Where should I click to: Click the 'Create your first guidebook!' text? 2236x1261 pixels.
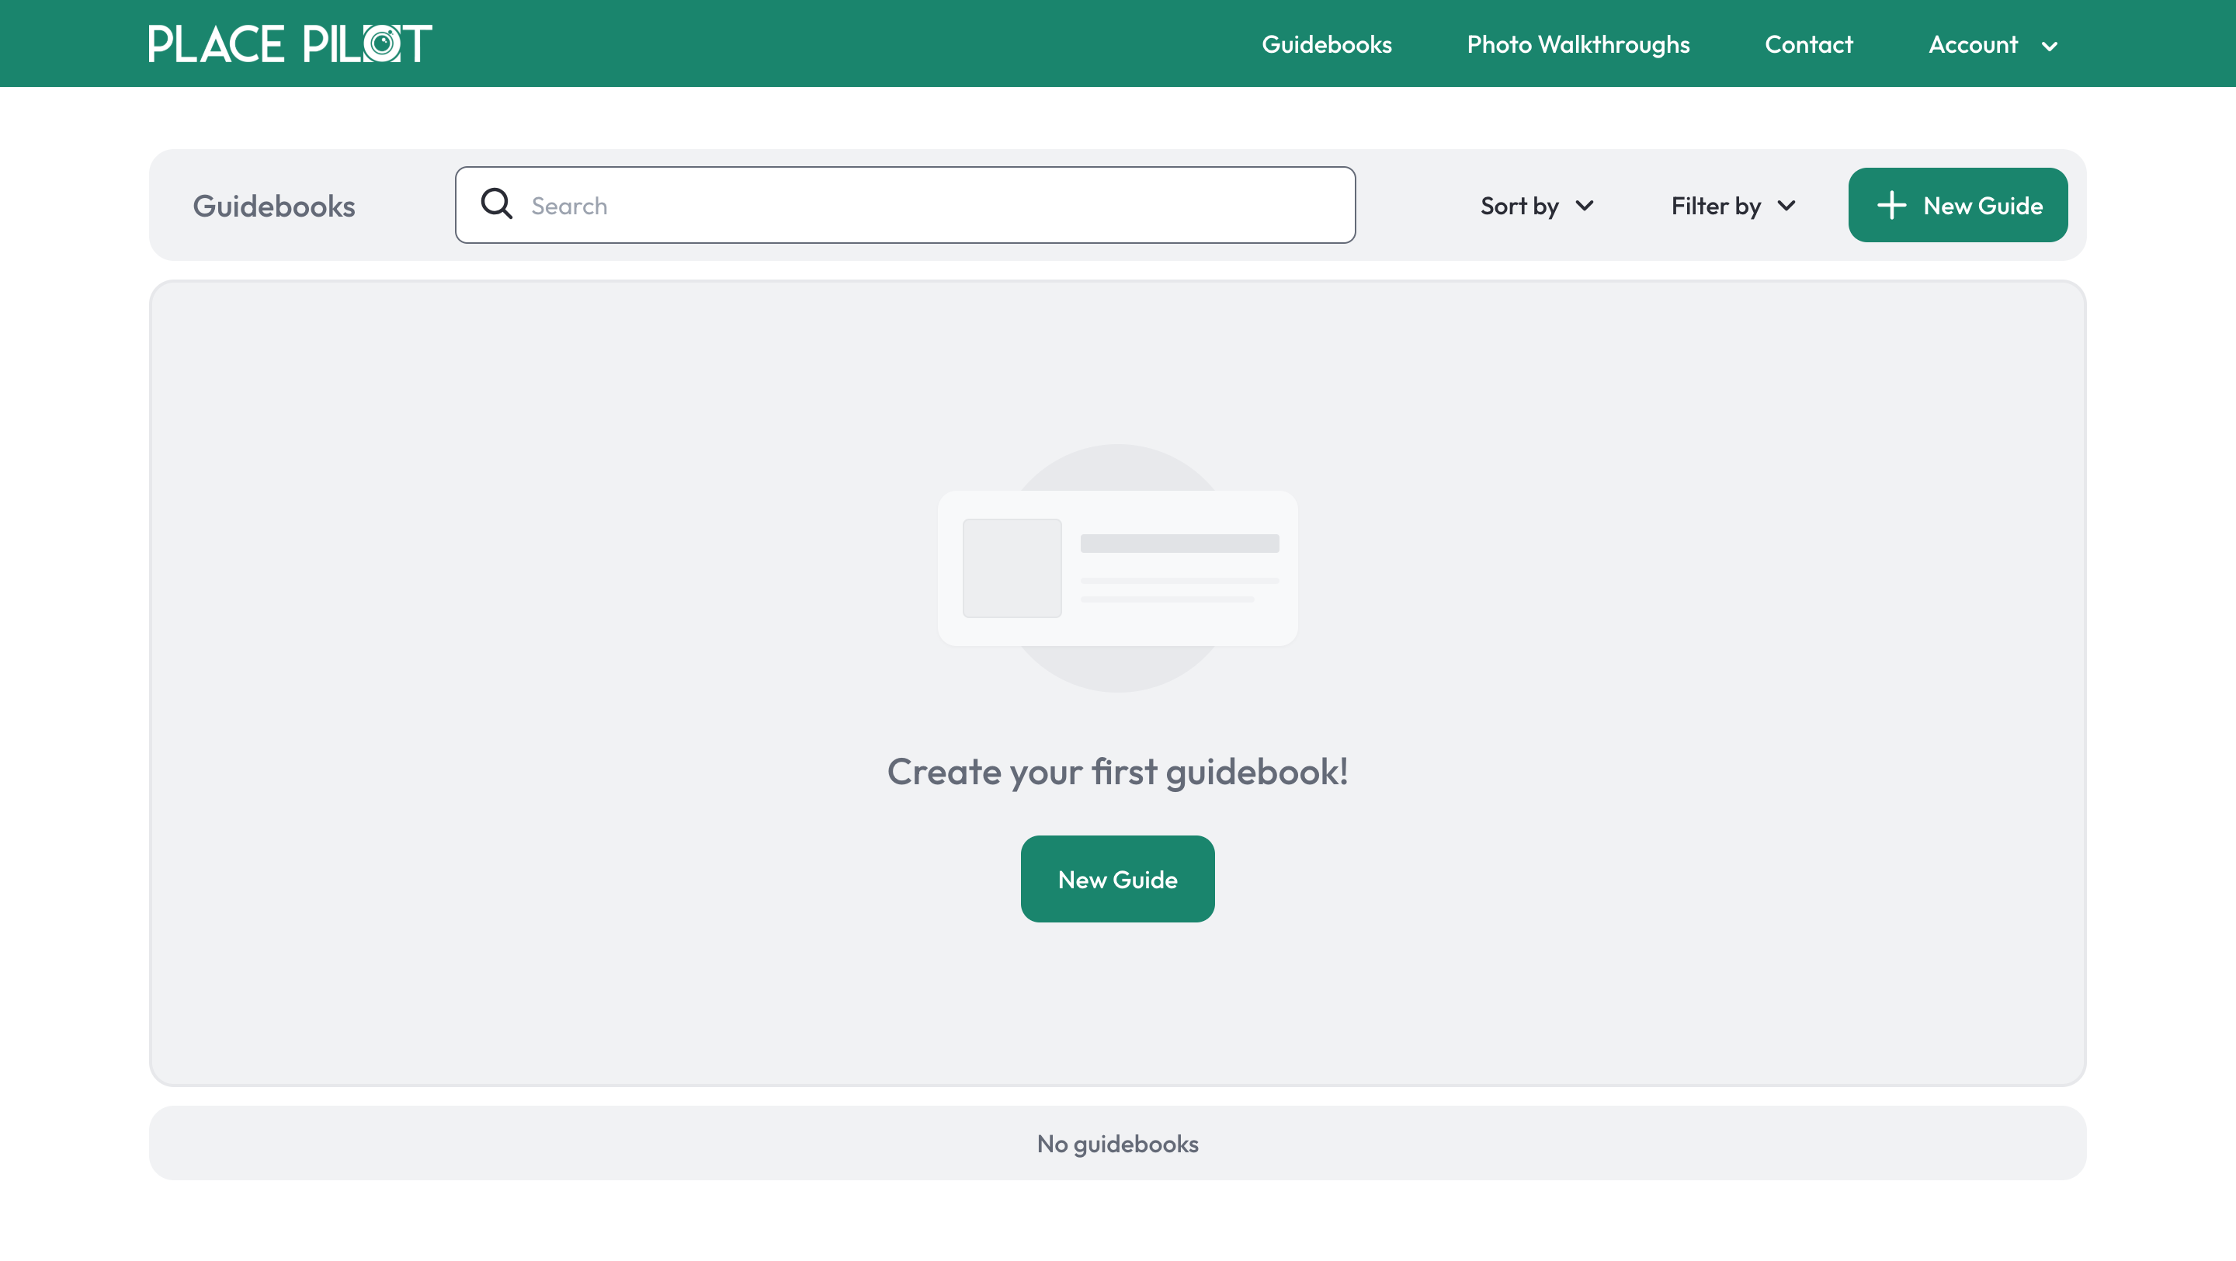pyautogui.click(x=1117, y=772)
